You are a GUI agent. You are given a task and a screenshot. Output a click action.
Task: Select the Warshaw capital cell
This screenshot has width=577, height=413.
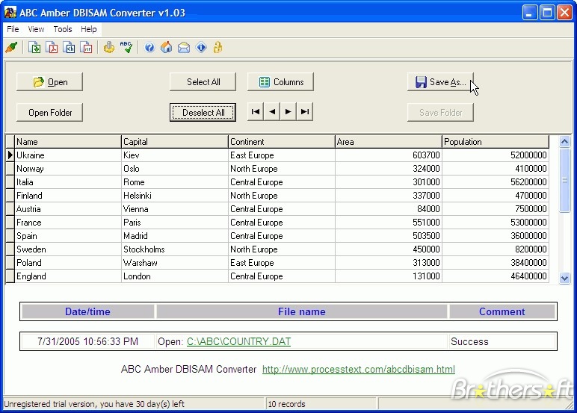click(174, 263)
